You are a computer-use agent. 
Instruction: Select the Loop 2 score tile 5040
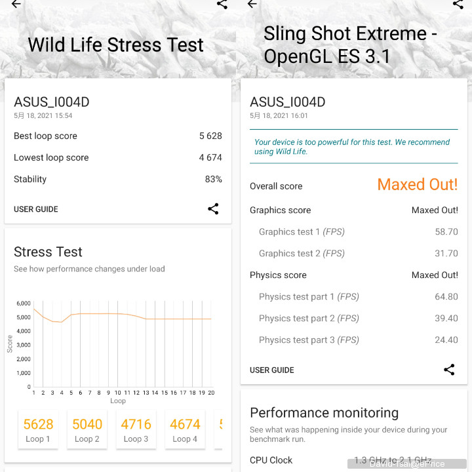(x=87, y=430)
